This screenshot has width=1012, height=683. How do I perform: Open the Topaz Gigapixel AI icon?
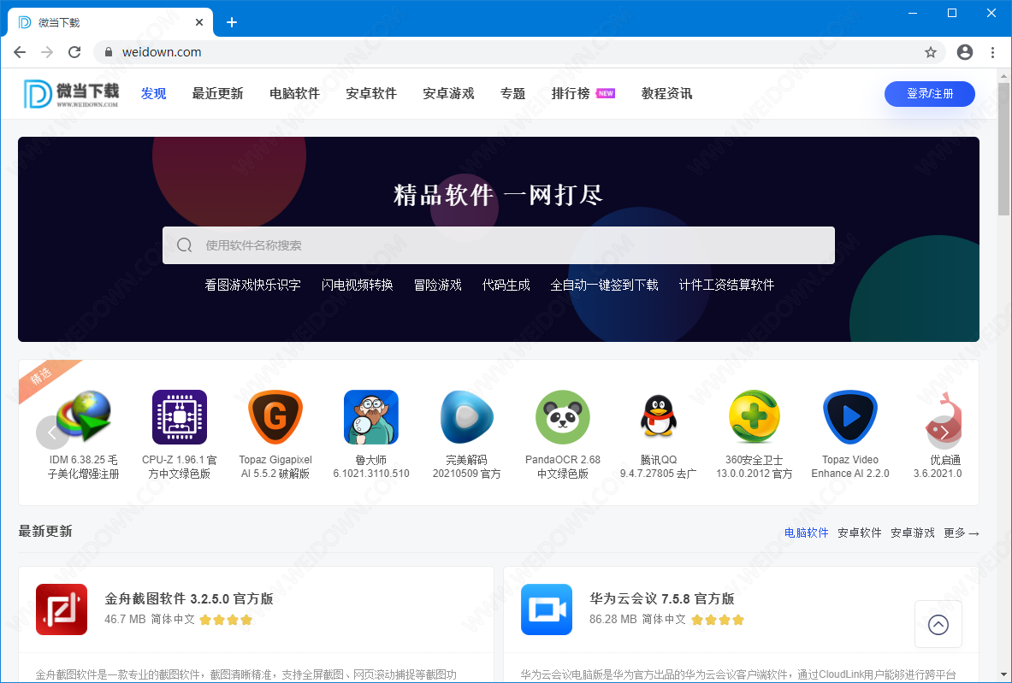(275, 416)
